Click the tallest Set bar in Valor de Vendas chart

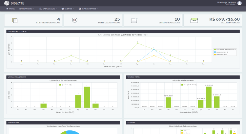pyautogui.click(x=209, y=97)
